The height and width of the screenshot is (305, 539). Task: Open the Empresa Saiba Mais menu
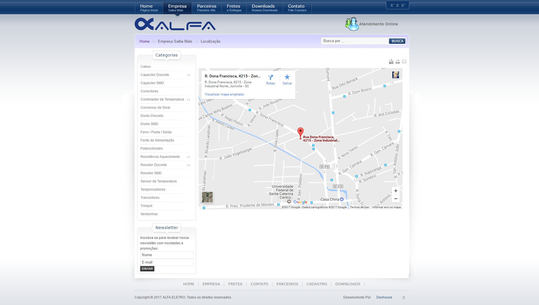tap(177, 8)
